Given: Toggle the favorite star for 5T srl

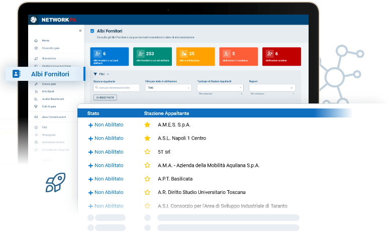Looking at the screenshot, I should click(x=147, y=152).
